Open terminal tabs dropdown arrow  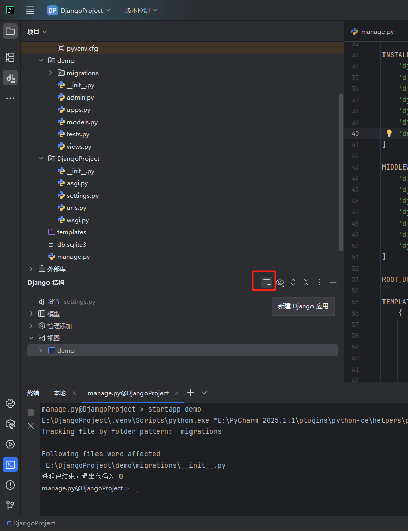point(204,393)
